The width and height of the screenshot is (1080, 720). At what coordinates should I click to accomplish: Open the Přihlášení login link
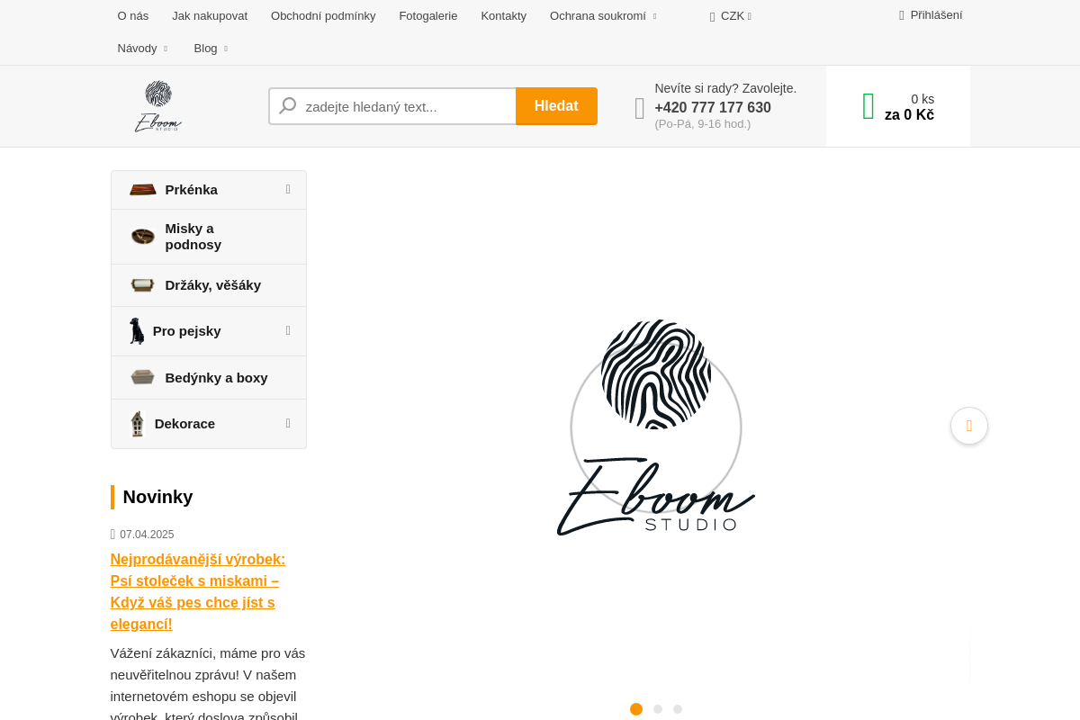(931, 14)
